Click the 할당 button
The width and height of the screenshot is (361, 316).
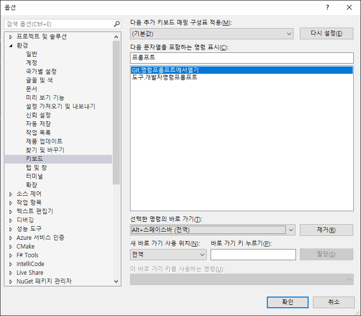pos(326,254)
